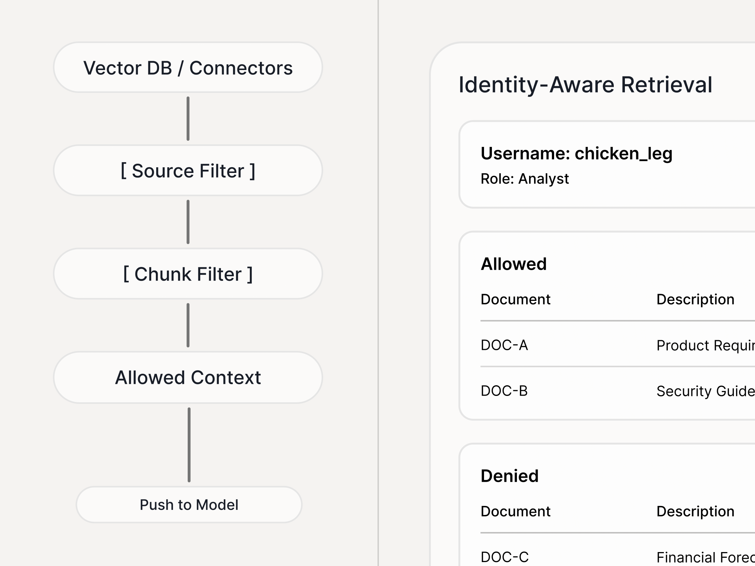Click Document column header in Denied table
Image resolution: width=755 pixels, height=566 pixels.
515,511
